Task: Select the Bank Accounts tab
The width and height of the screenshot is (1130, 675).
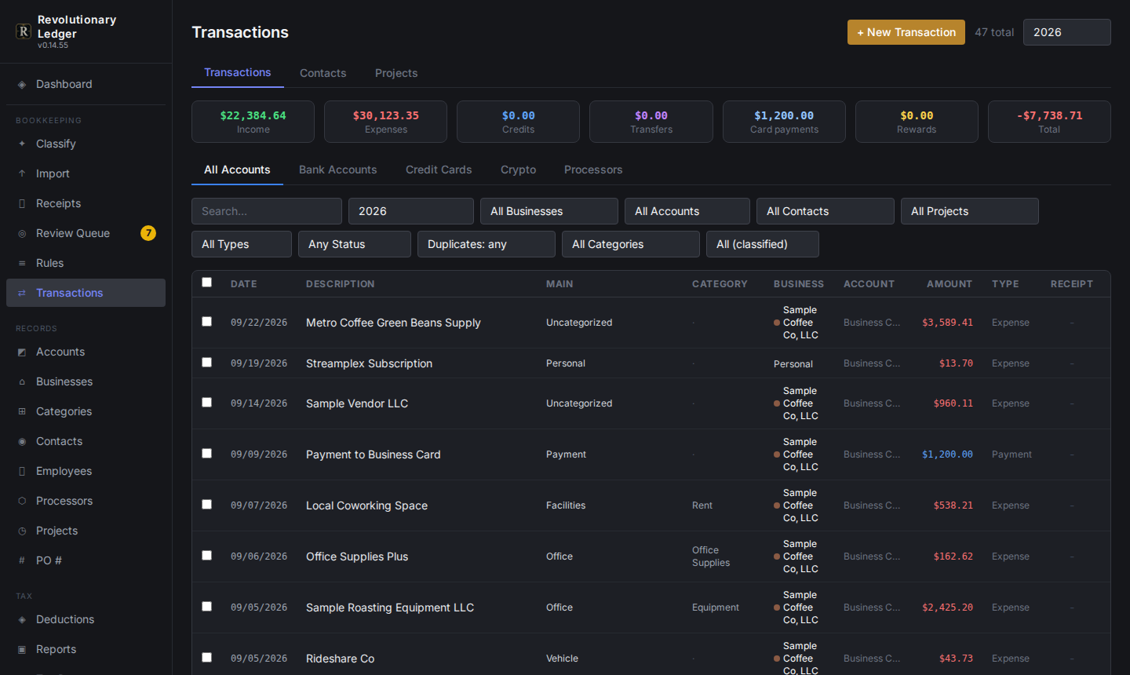Action: point(337,170)
